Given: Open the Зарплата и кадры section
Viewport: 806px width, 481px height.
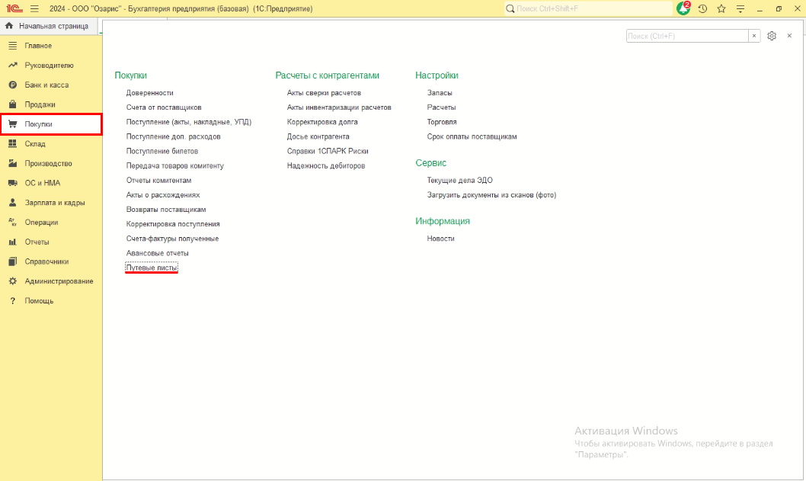Looking at the screenshot, I should [x=55, y=203].
